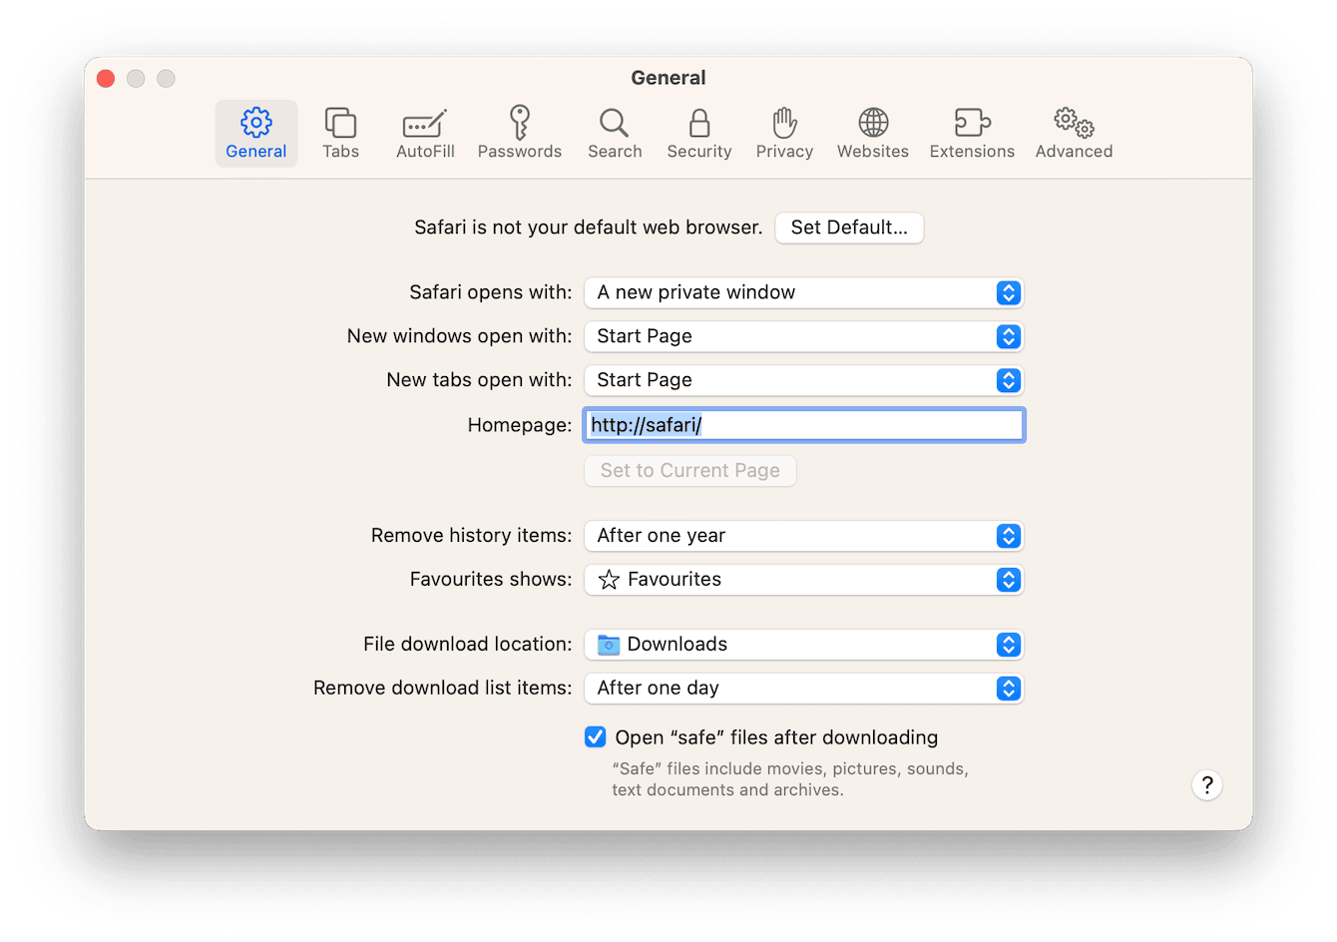Viewport: 1337px width, 942px height.
Task: Open the Privacy preferences pane
Action: (x=784, y=133)
